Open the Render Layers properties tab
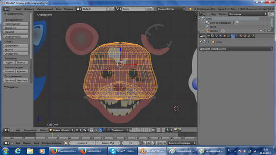The height and width of the screenshot is (155, 276). point(213,36)
